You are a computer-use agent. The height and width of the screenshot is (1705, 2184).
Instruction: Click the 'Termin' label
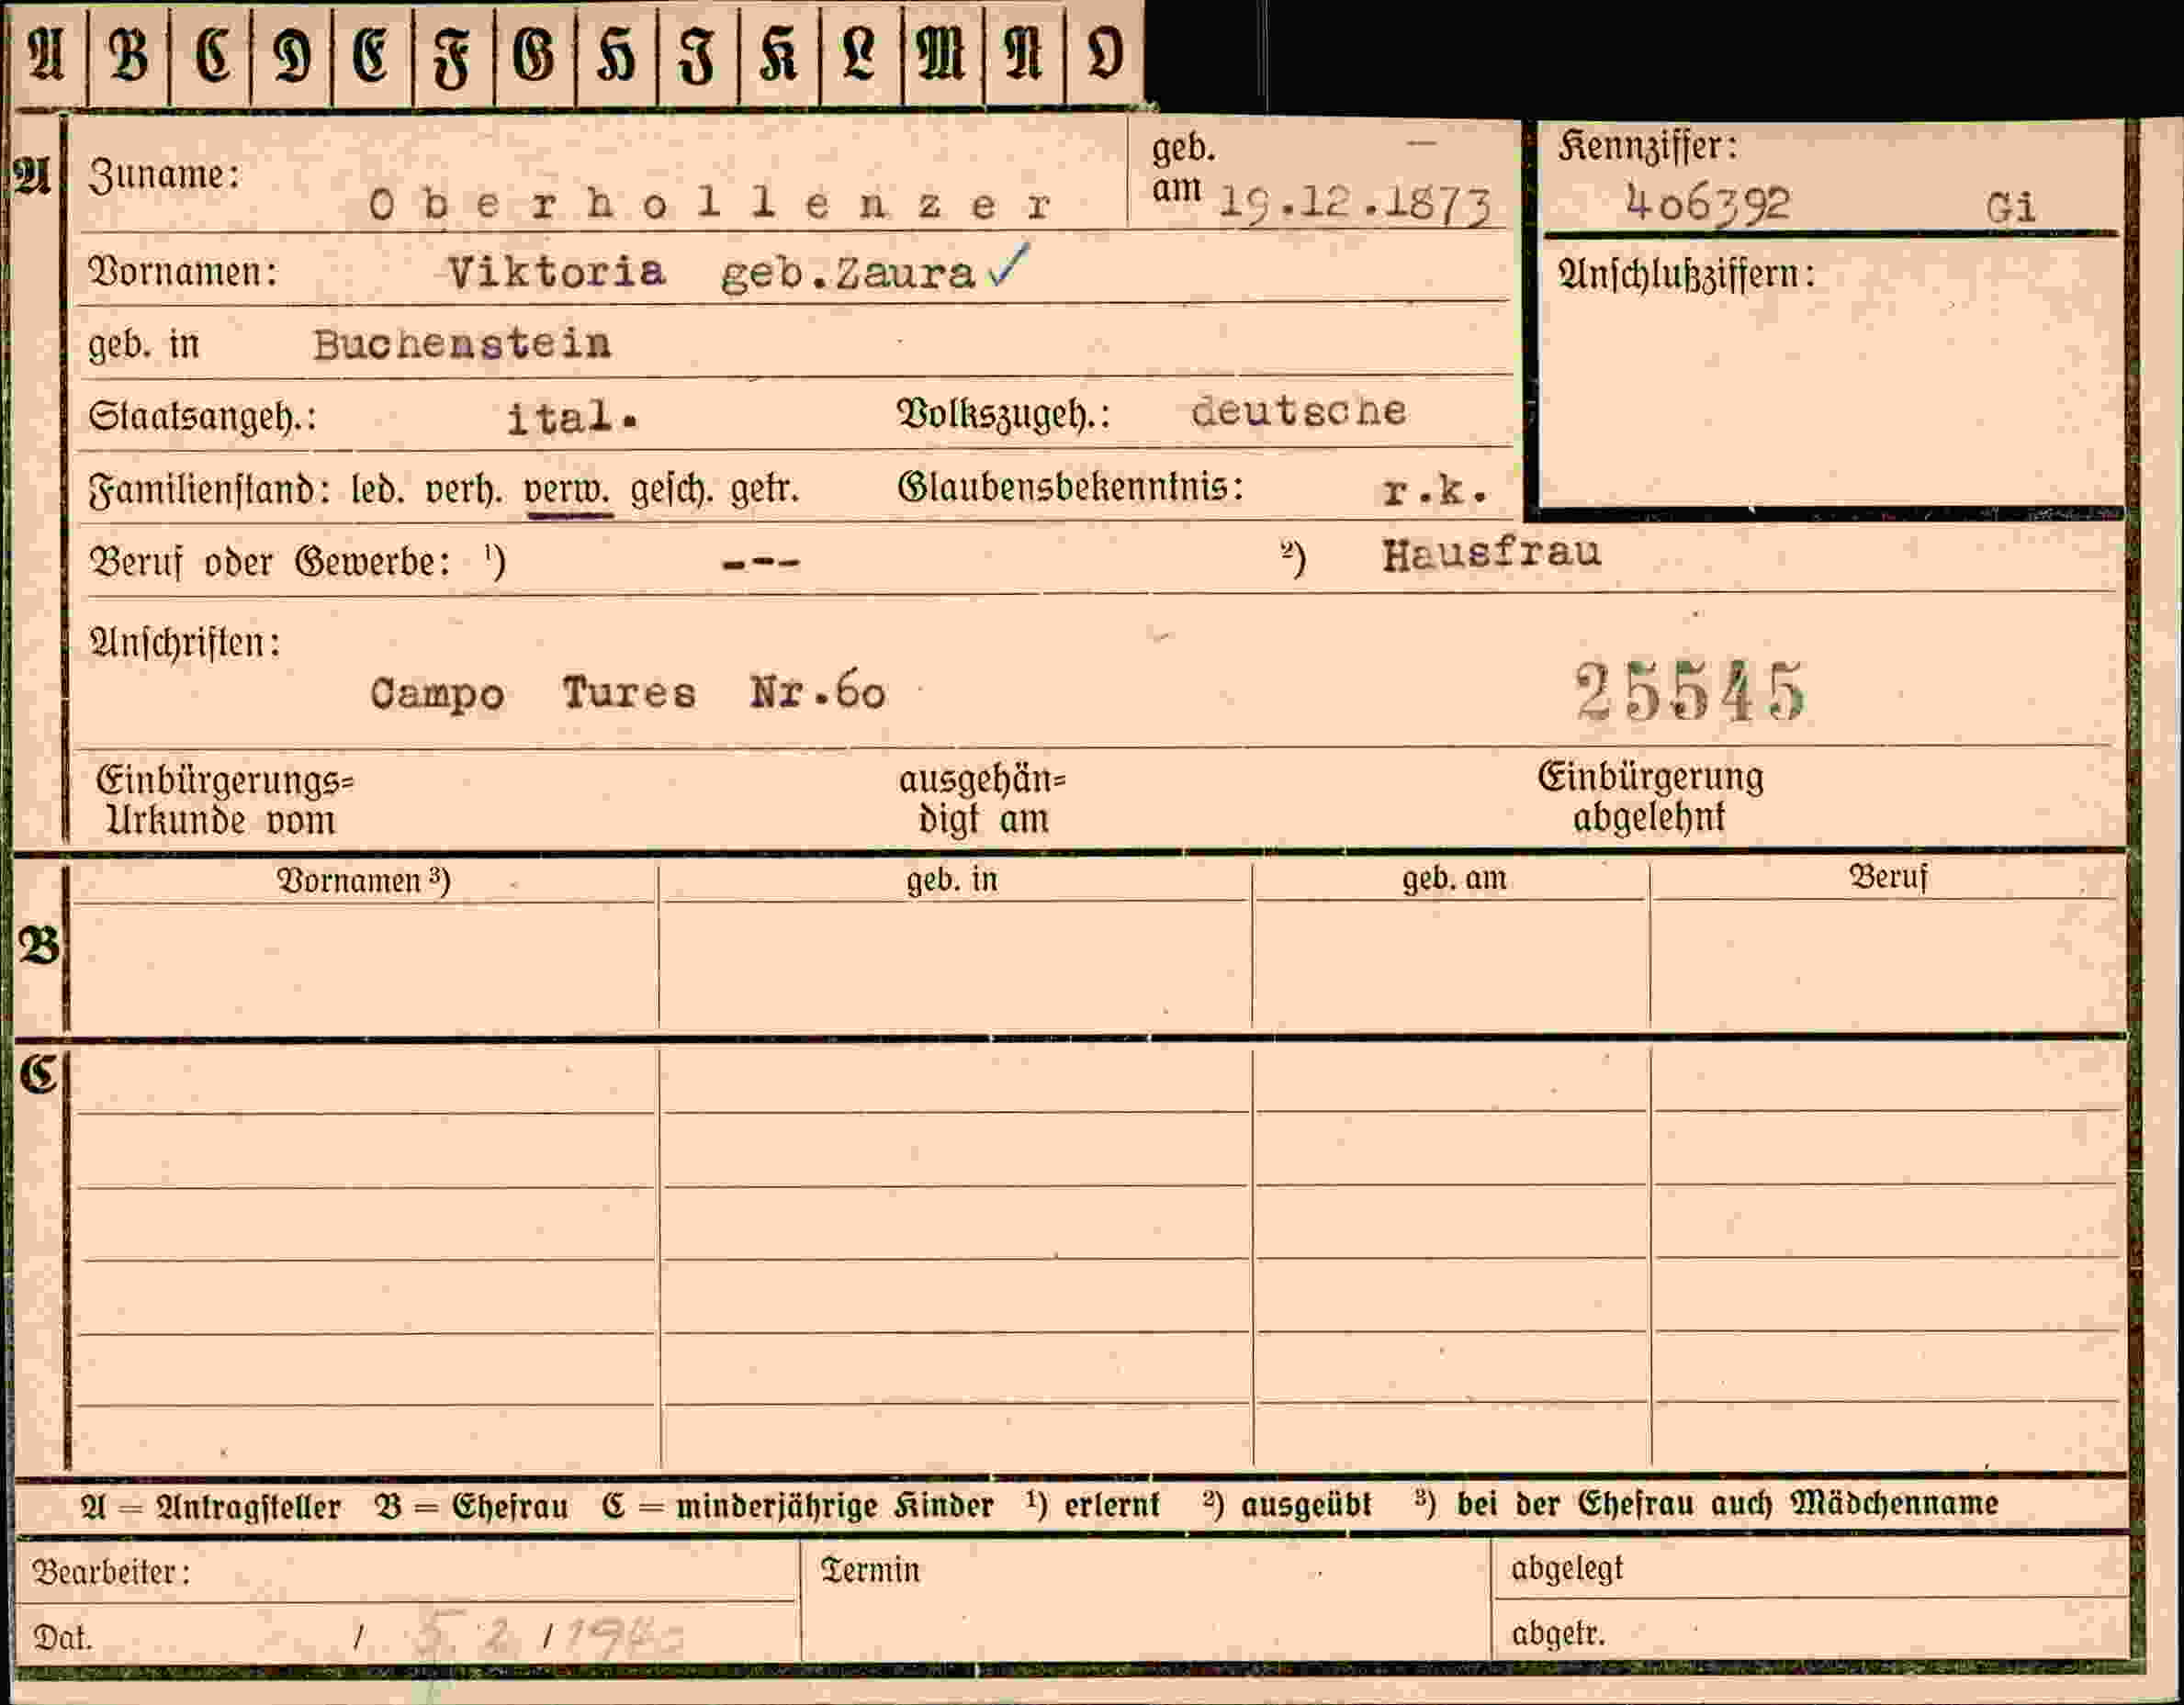point(869,1569)
